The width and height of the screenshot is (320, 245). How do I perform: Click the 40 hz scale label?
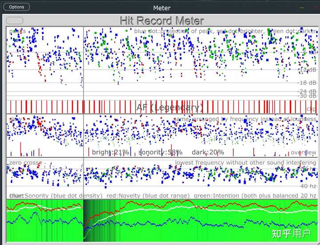tap(308, 186)
